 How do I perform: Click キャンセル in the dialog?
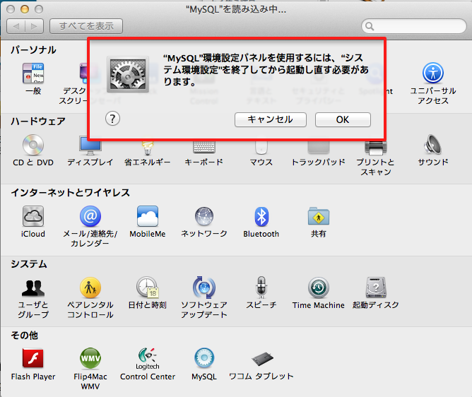pos(271,120)
